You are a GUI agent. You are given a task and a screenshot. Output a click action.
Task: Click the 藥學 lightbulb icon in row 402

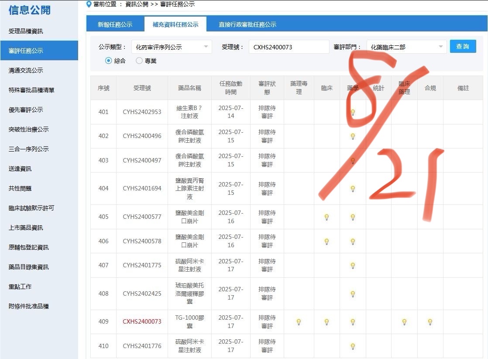353,136
